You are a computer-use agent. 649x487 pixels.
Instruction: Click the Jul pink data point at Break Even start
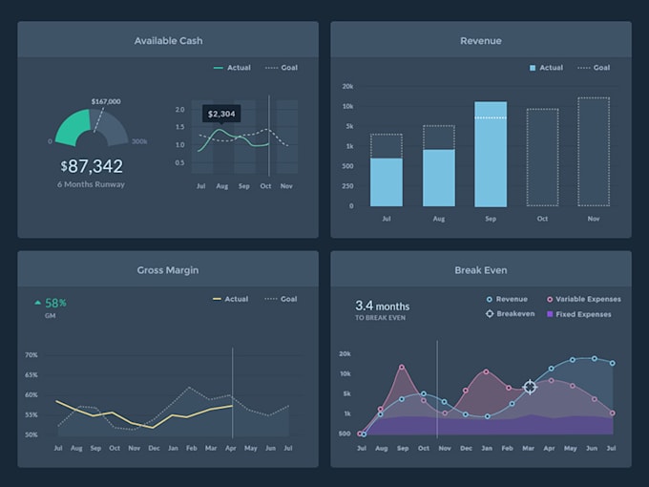(x=359, y=434)
